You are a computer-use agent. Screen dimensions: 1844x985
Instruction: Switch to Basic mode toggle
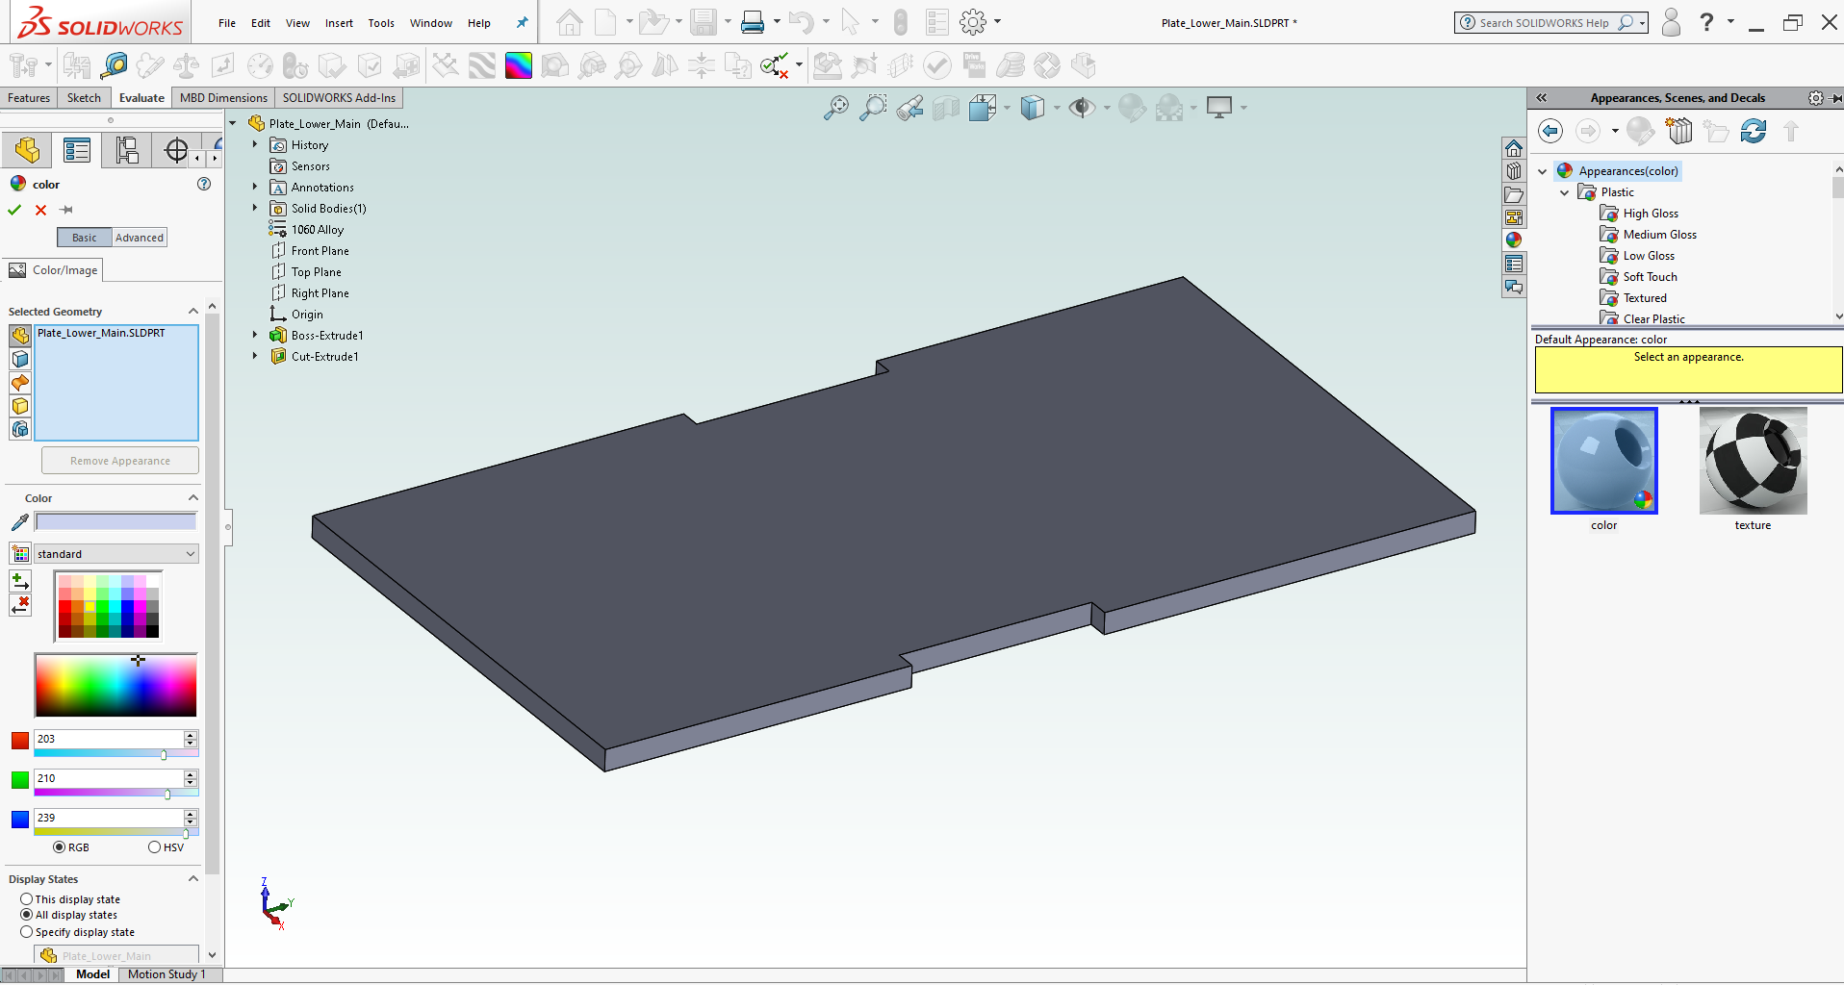point(85,238)
